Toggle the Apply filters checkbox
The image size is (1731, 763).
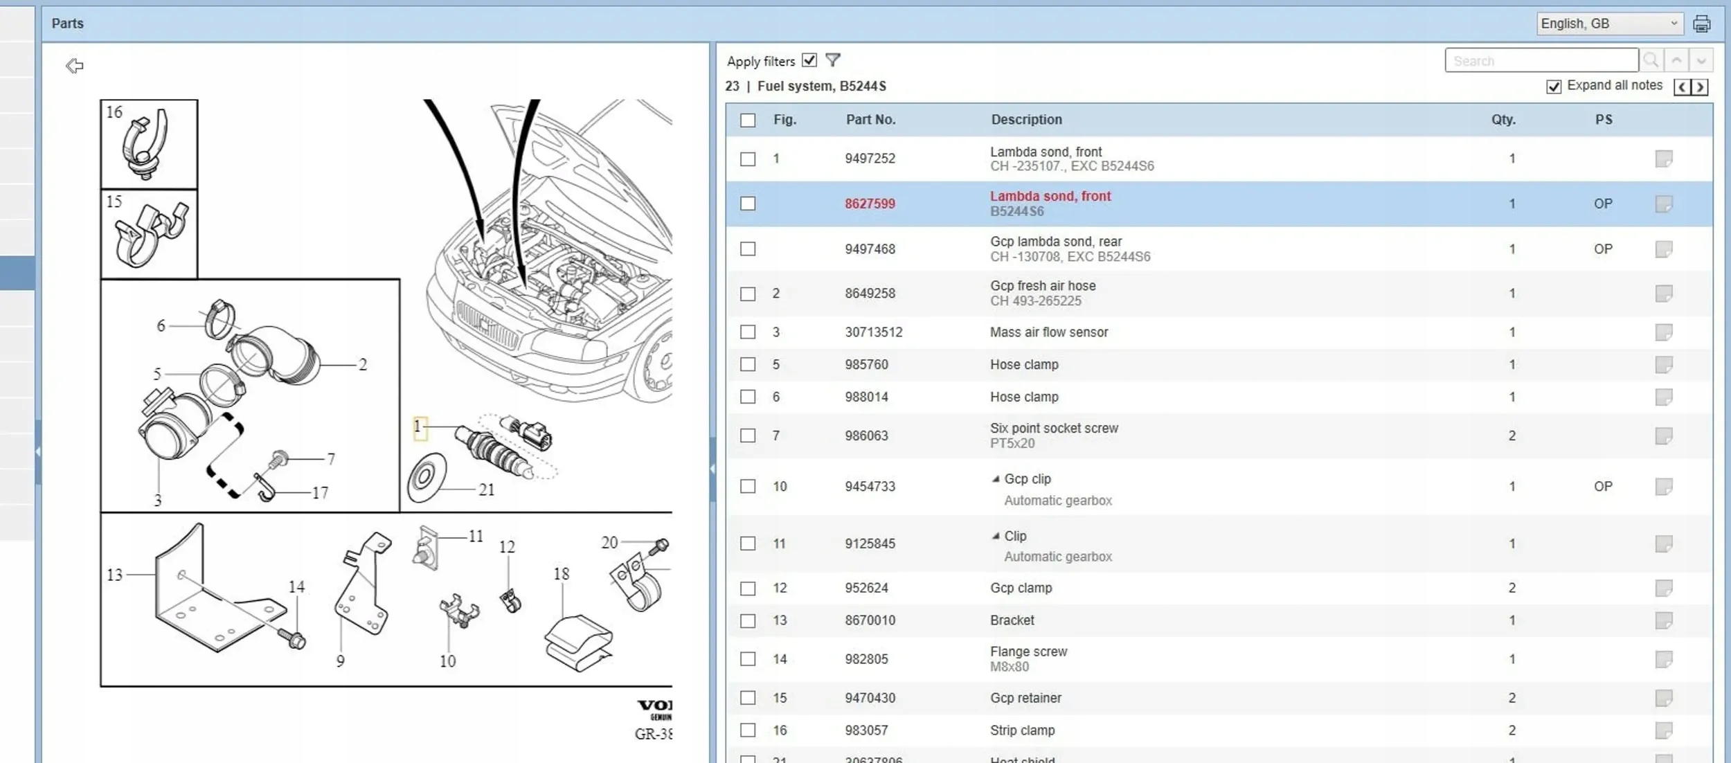click(x=809, y=60)
